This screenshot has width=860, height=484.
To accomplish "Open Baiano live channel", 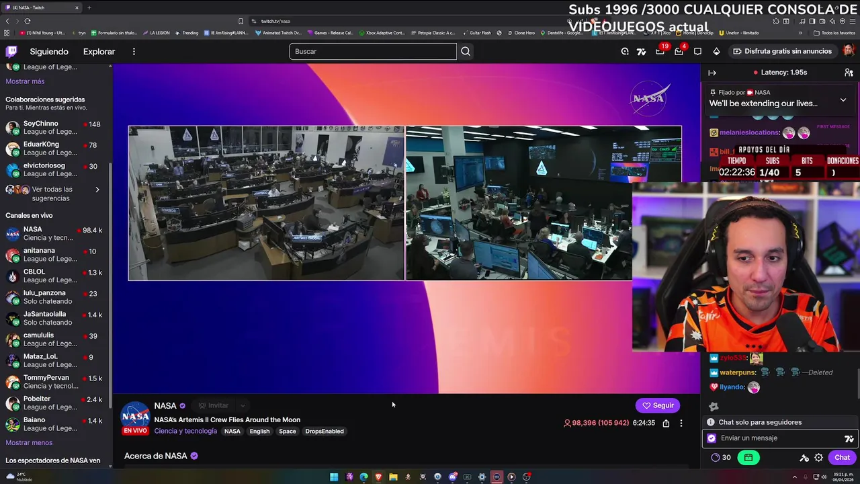I will 55,424.
